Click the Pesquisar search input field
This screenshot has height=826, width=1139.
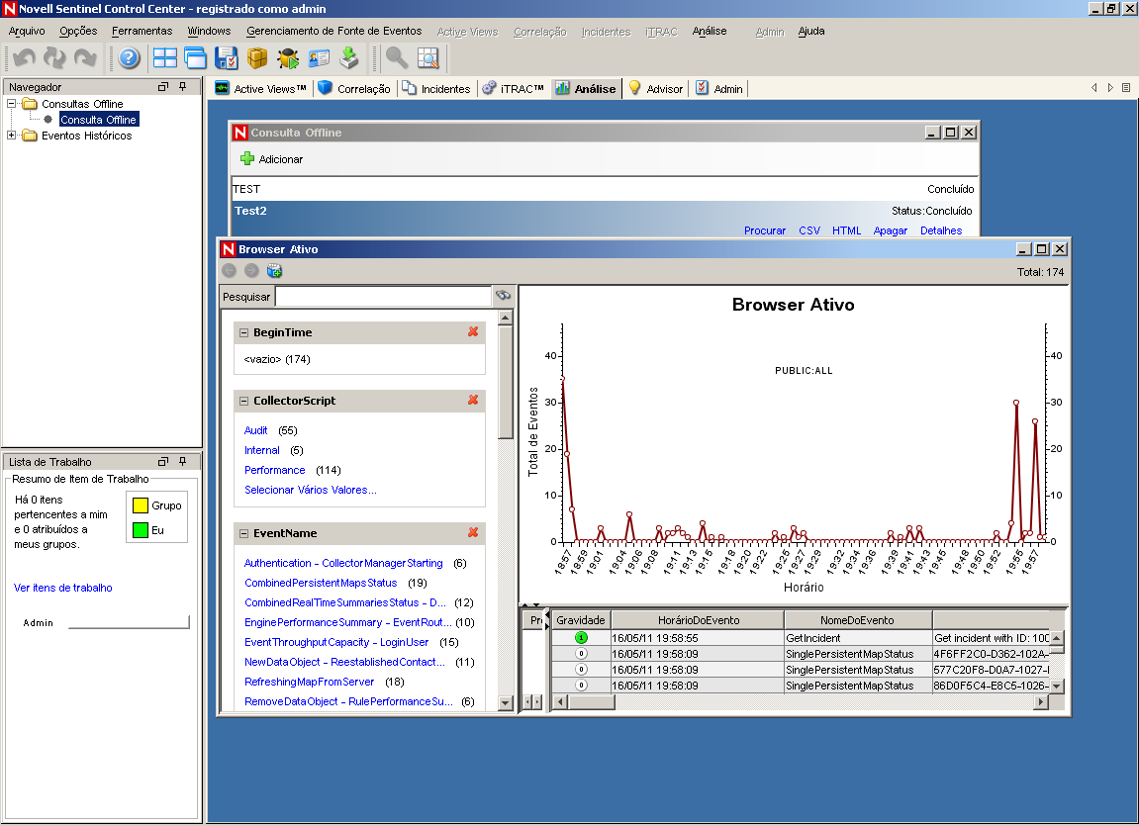(x=383, y=296)
